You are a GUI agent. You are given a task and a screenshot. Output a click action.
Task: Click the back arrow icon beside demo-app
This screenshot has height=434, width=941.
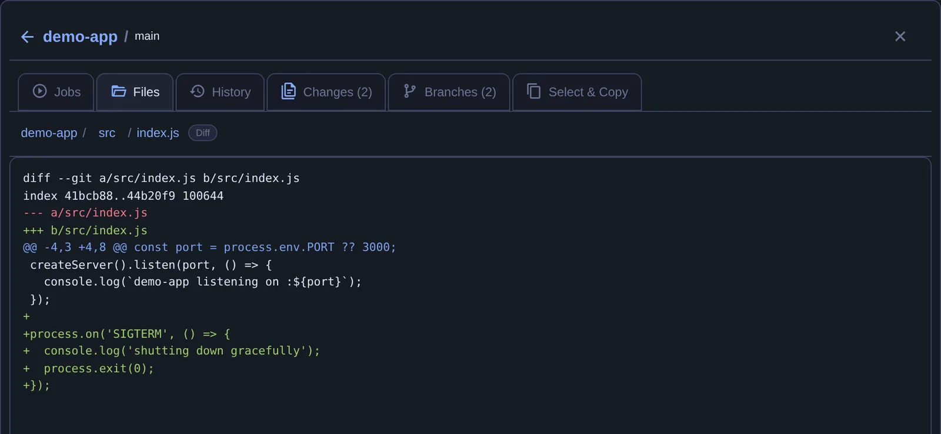27,37
